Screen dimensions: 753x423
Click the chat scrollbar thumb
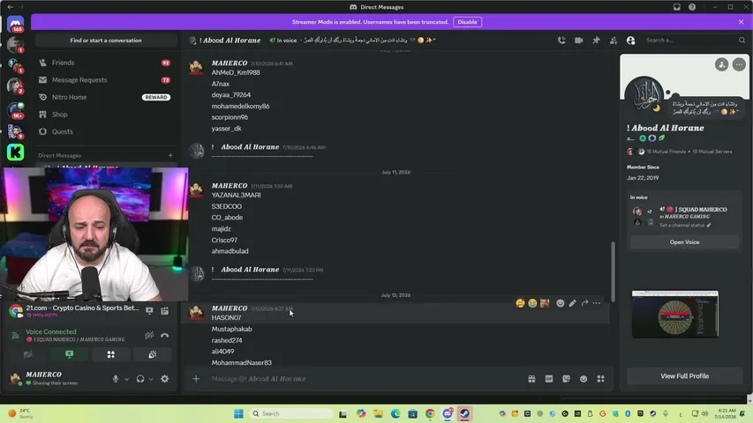click(x=613, y=271)
